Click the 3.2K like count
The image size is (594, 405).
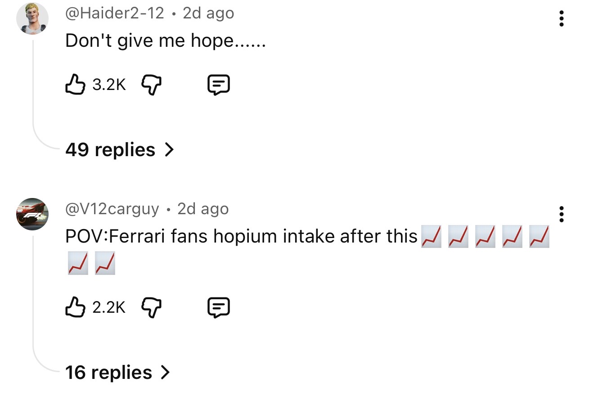coord(109,85)
